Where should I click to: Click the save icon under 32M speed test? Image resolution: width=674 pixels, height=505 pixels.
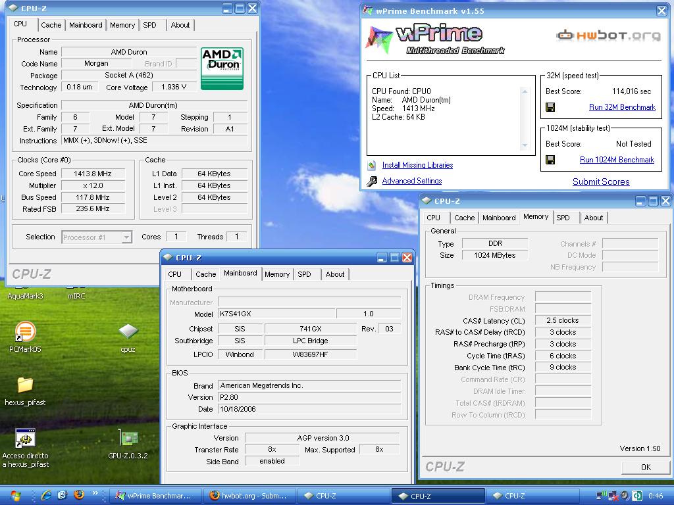click(550, 107)
